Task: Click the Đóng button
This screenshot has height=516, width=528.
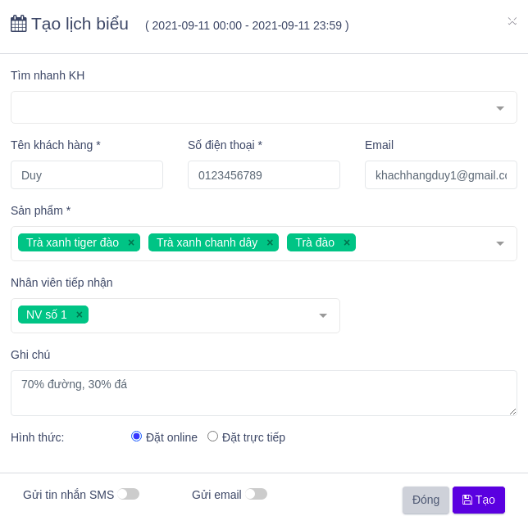Action: coord(426,500)
